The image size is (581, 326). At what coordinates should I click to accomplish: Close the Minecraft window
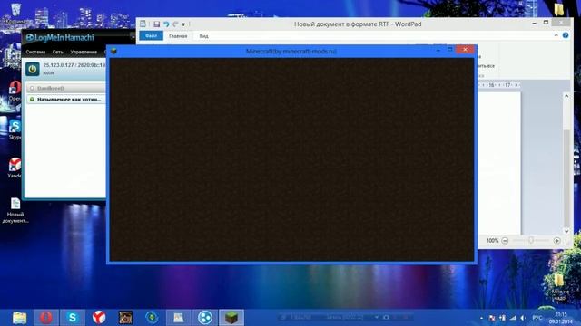coord(465,49)
